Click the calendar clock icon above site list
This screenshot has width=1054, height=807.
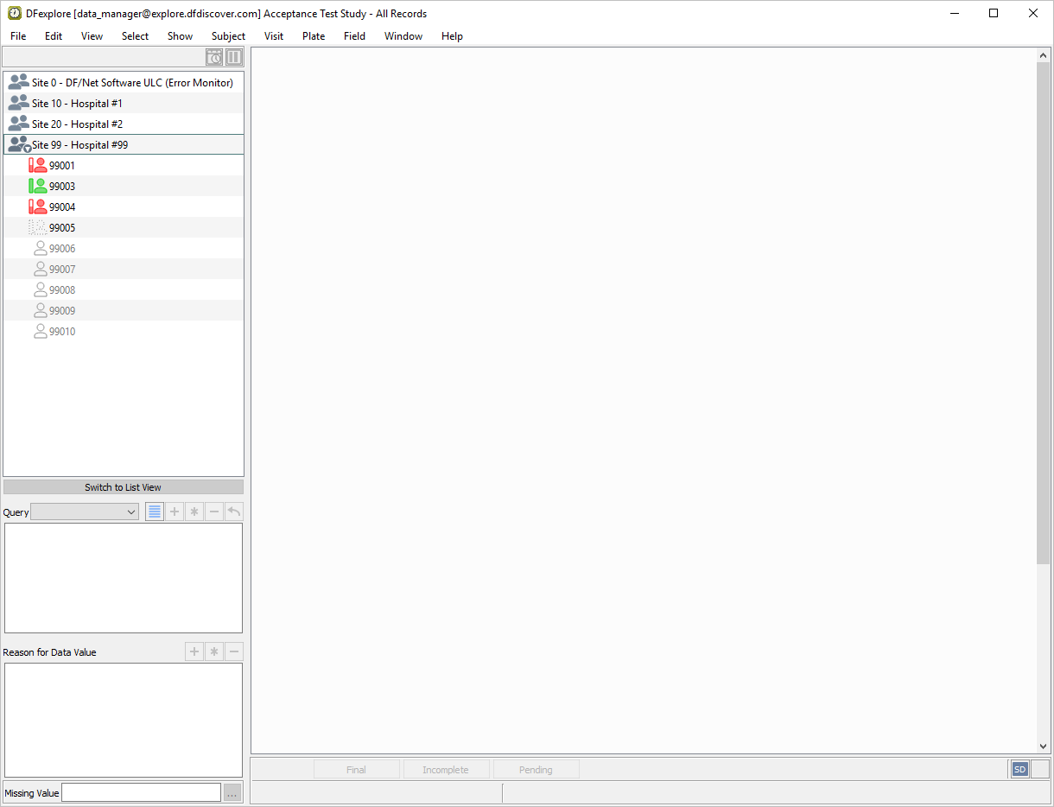click(214, 58)
